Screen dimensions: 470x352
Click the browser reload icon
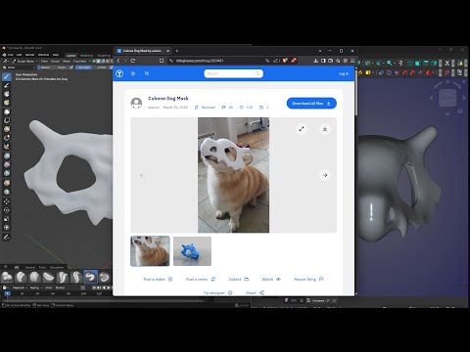pos(133,61)
